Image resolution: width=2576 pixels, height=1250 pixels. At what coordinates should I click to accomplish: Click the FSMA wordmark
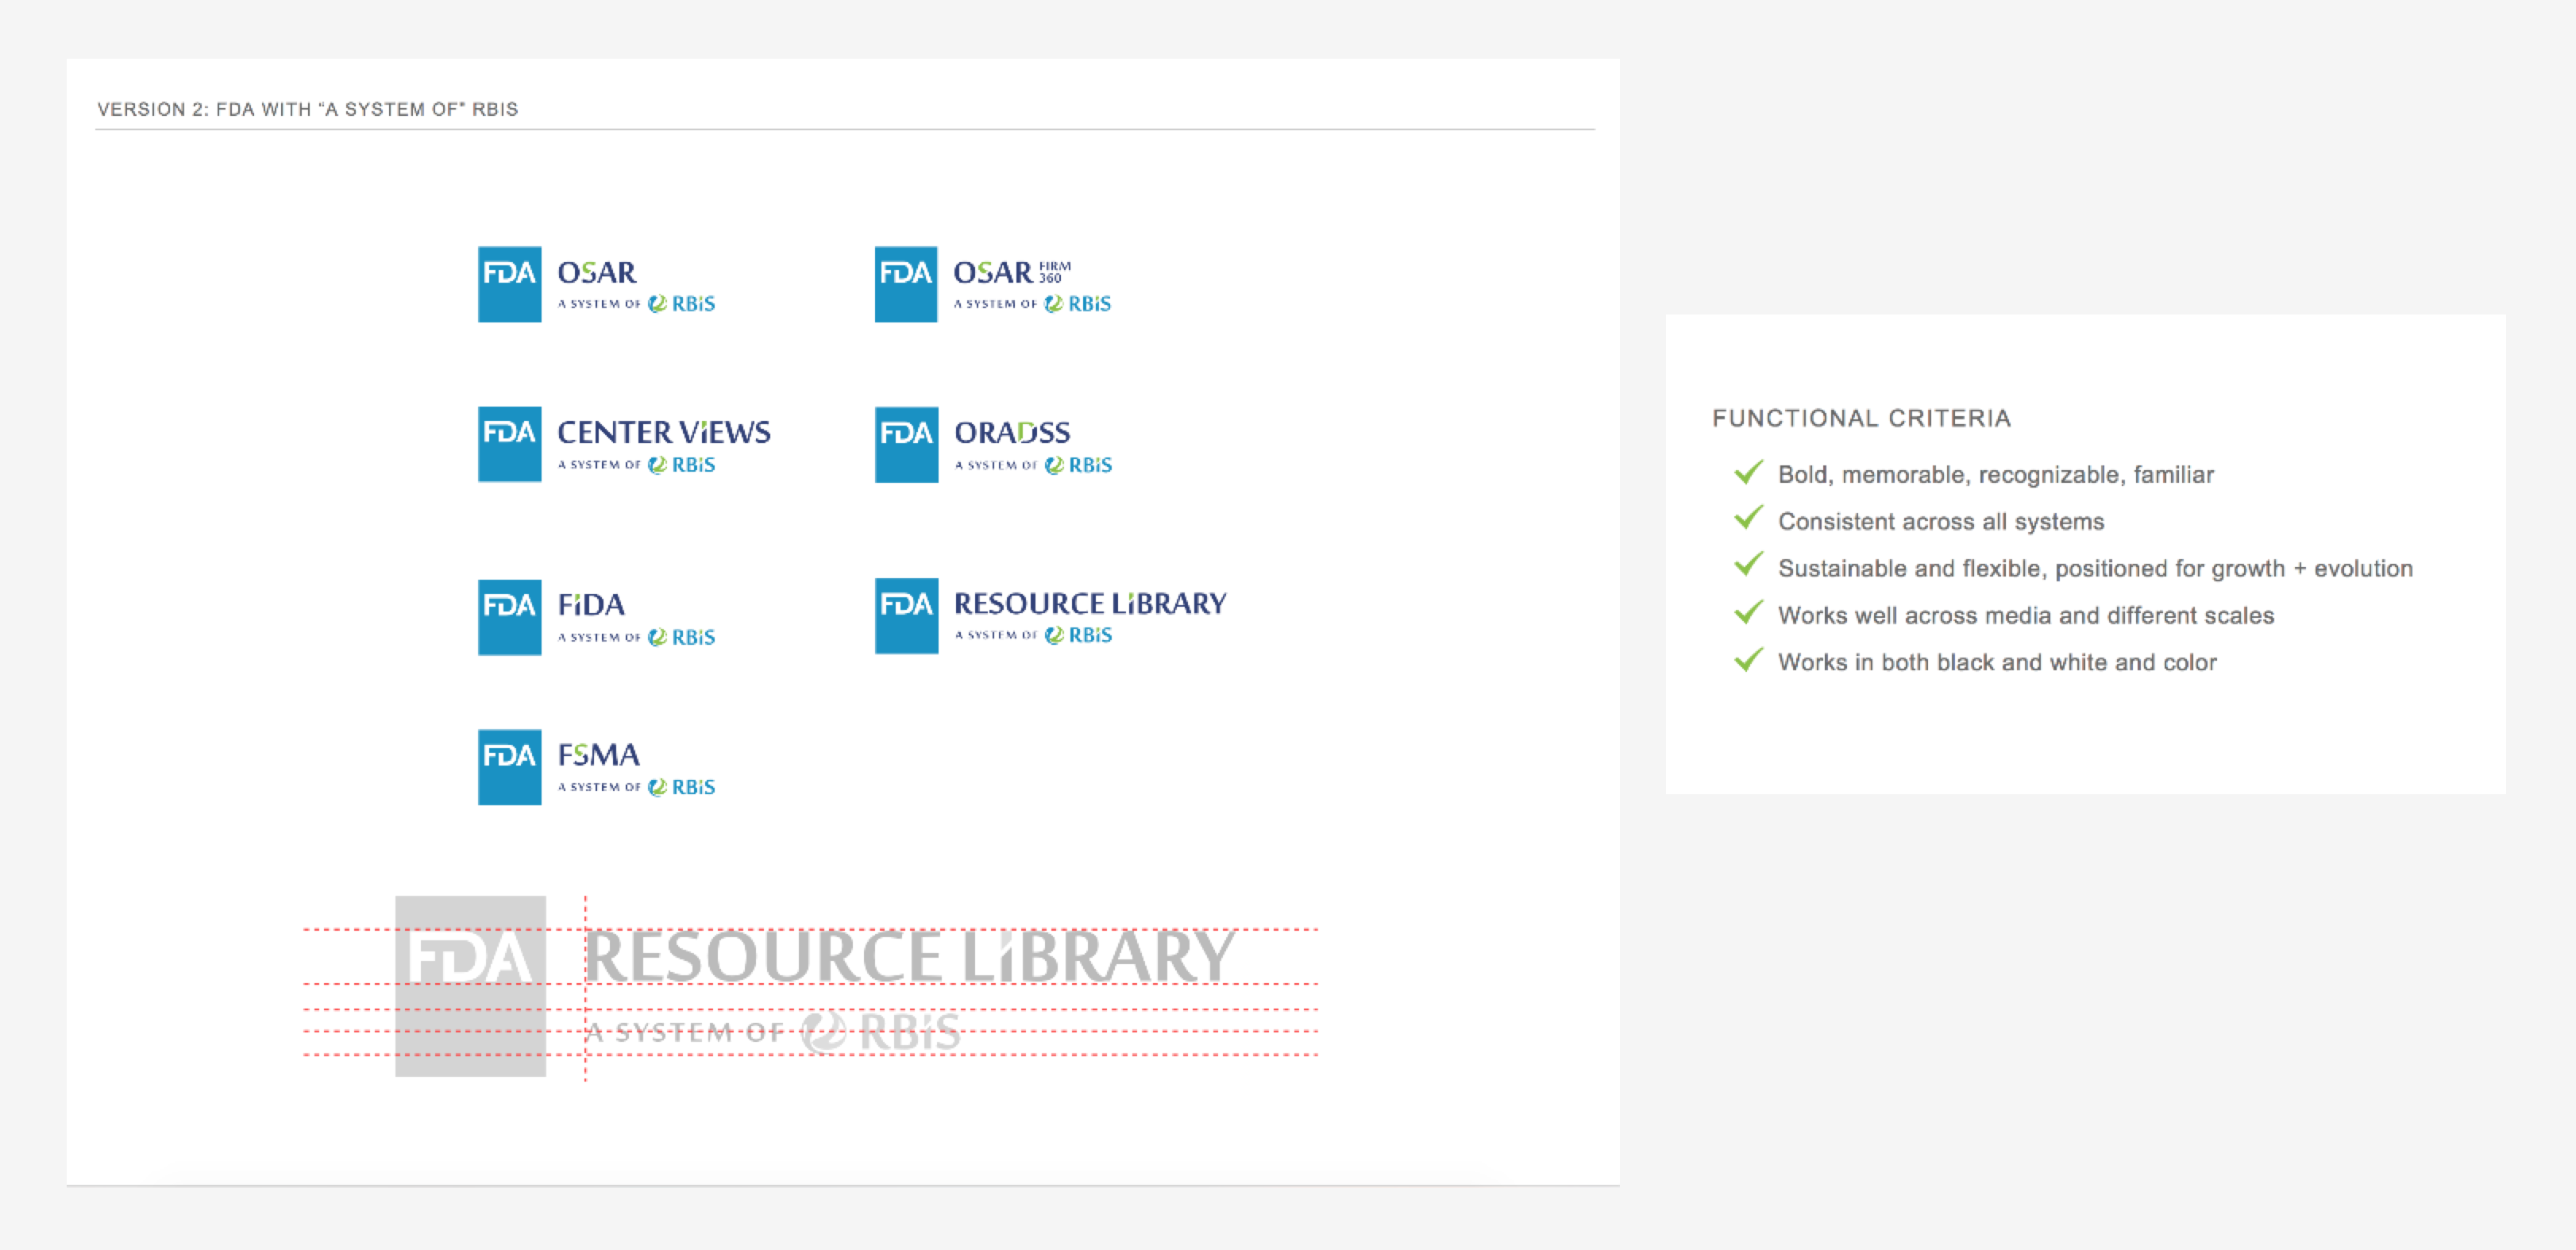598,755
